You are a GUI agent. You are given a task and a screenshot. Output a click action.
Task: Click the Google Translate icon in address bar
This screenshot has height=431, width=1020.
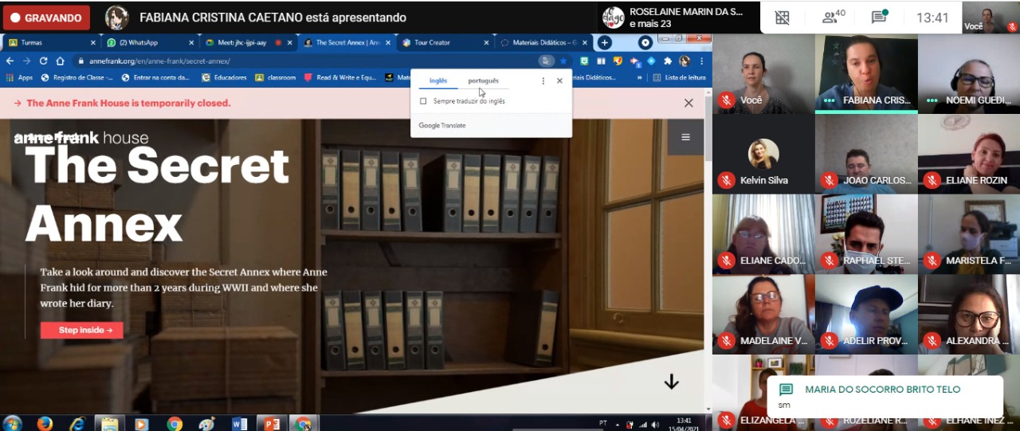545,61
